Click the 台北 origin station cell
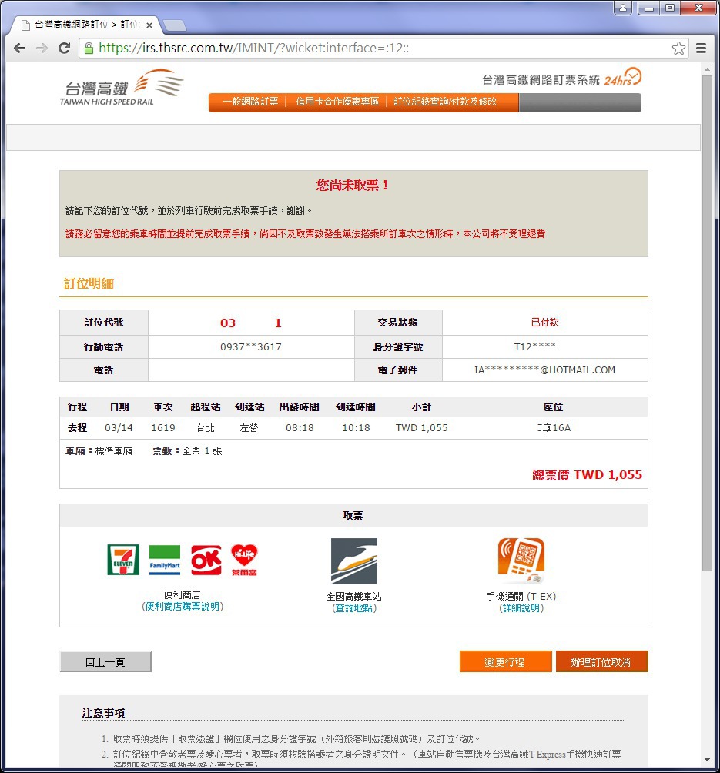The image size is (720, 773). (x=206, y=428)
